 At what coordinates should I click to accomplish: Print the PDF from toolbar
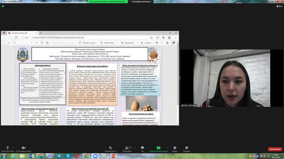[157, 43]
